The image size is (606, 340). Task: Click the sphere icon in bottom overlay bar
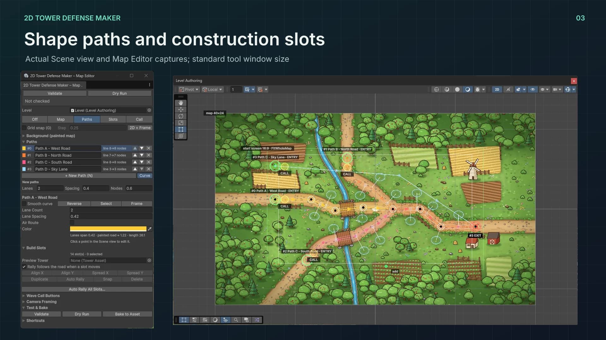tap(215, 320)
